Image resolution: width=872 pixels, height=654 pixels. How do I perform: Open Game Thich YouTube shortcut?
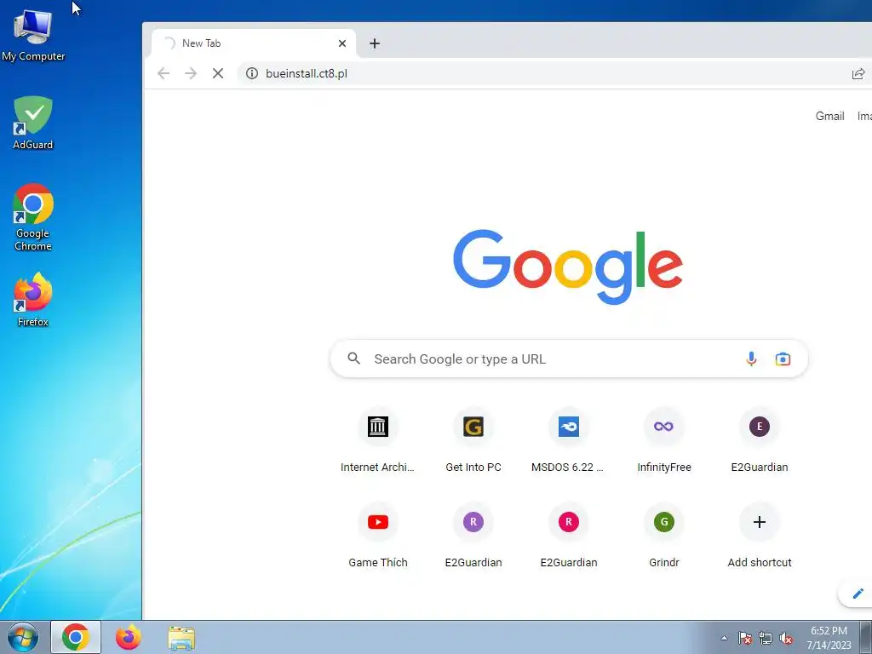[377, 536]
